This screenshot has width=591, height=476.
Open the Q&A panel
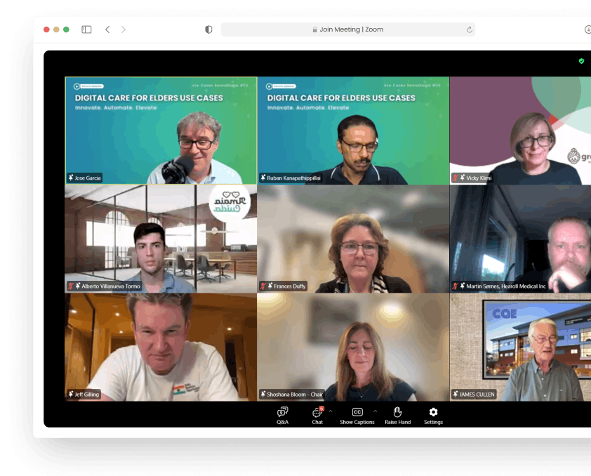[x=282, y=414]
